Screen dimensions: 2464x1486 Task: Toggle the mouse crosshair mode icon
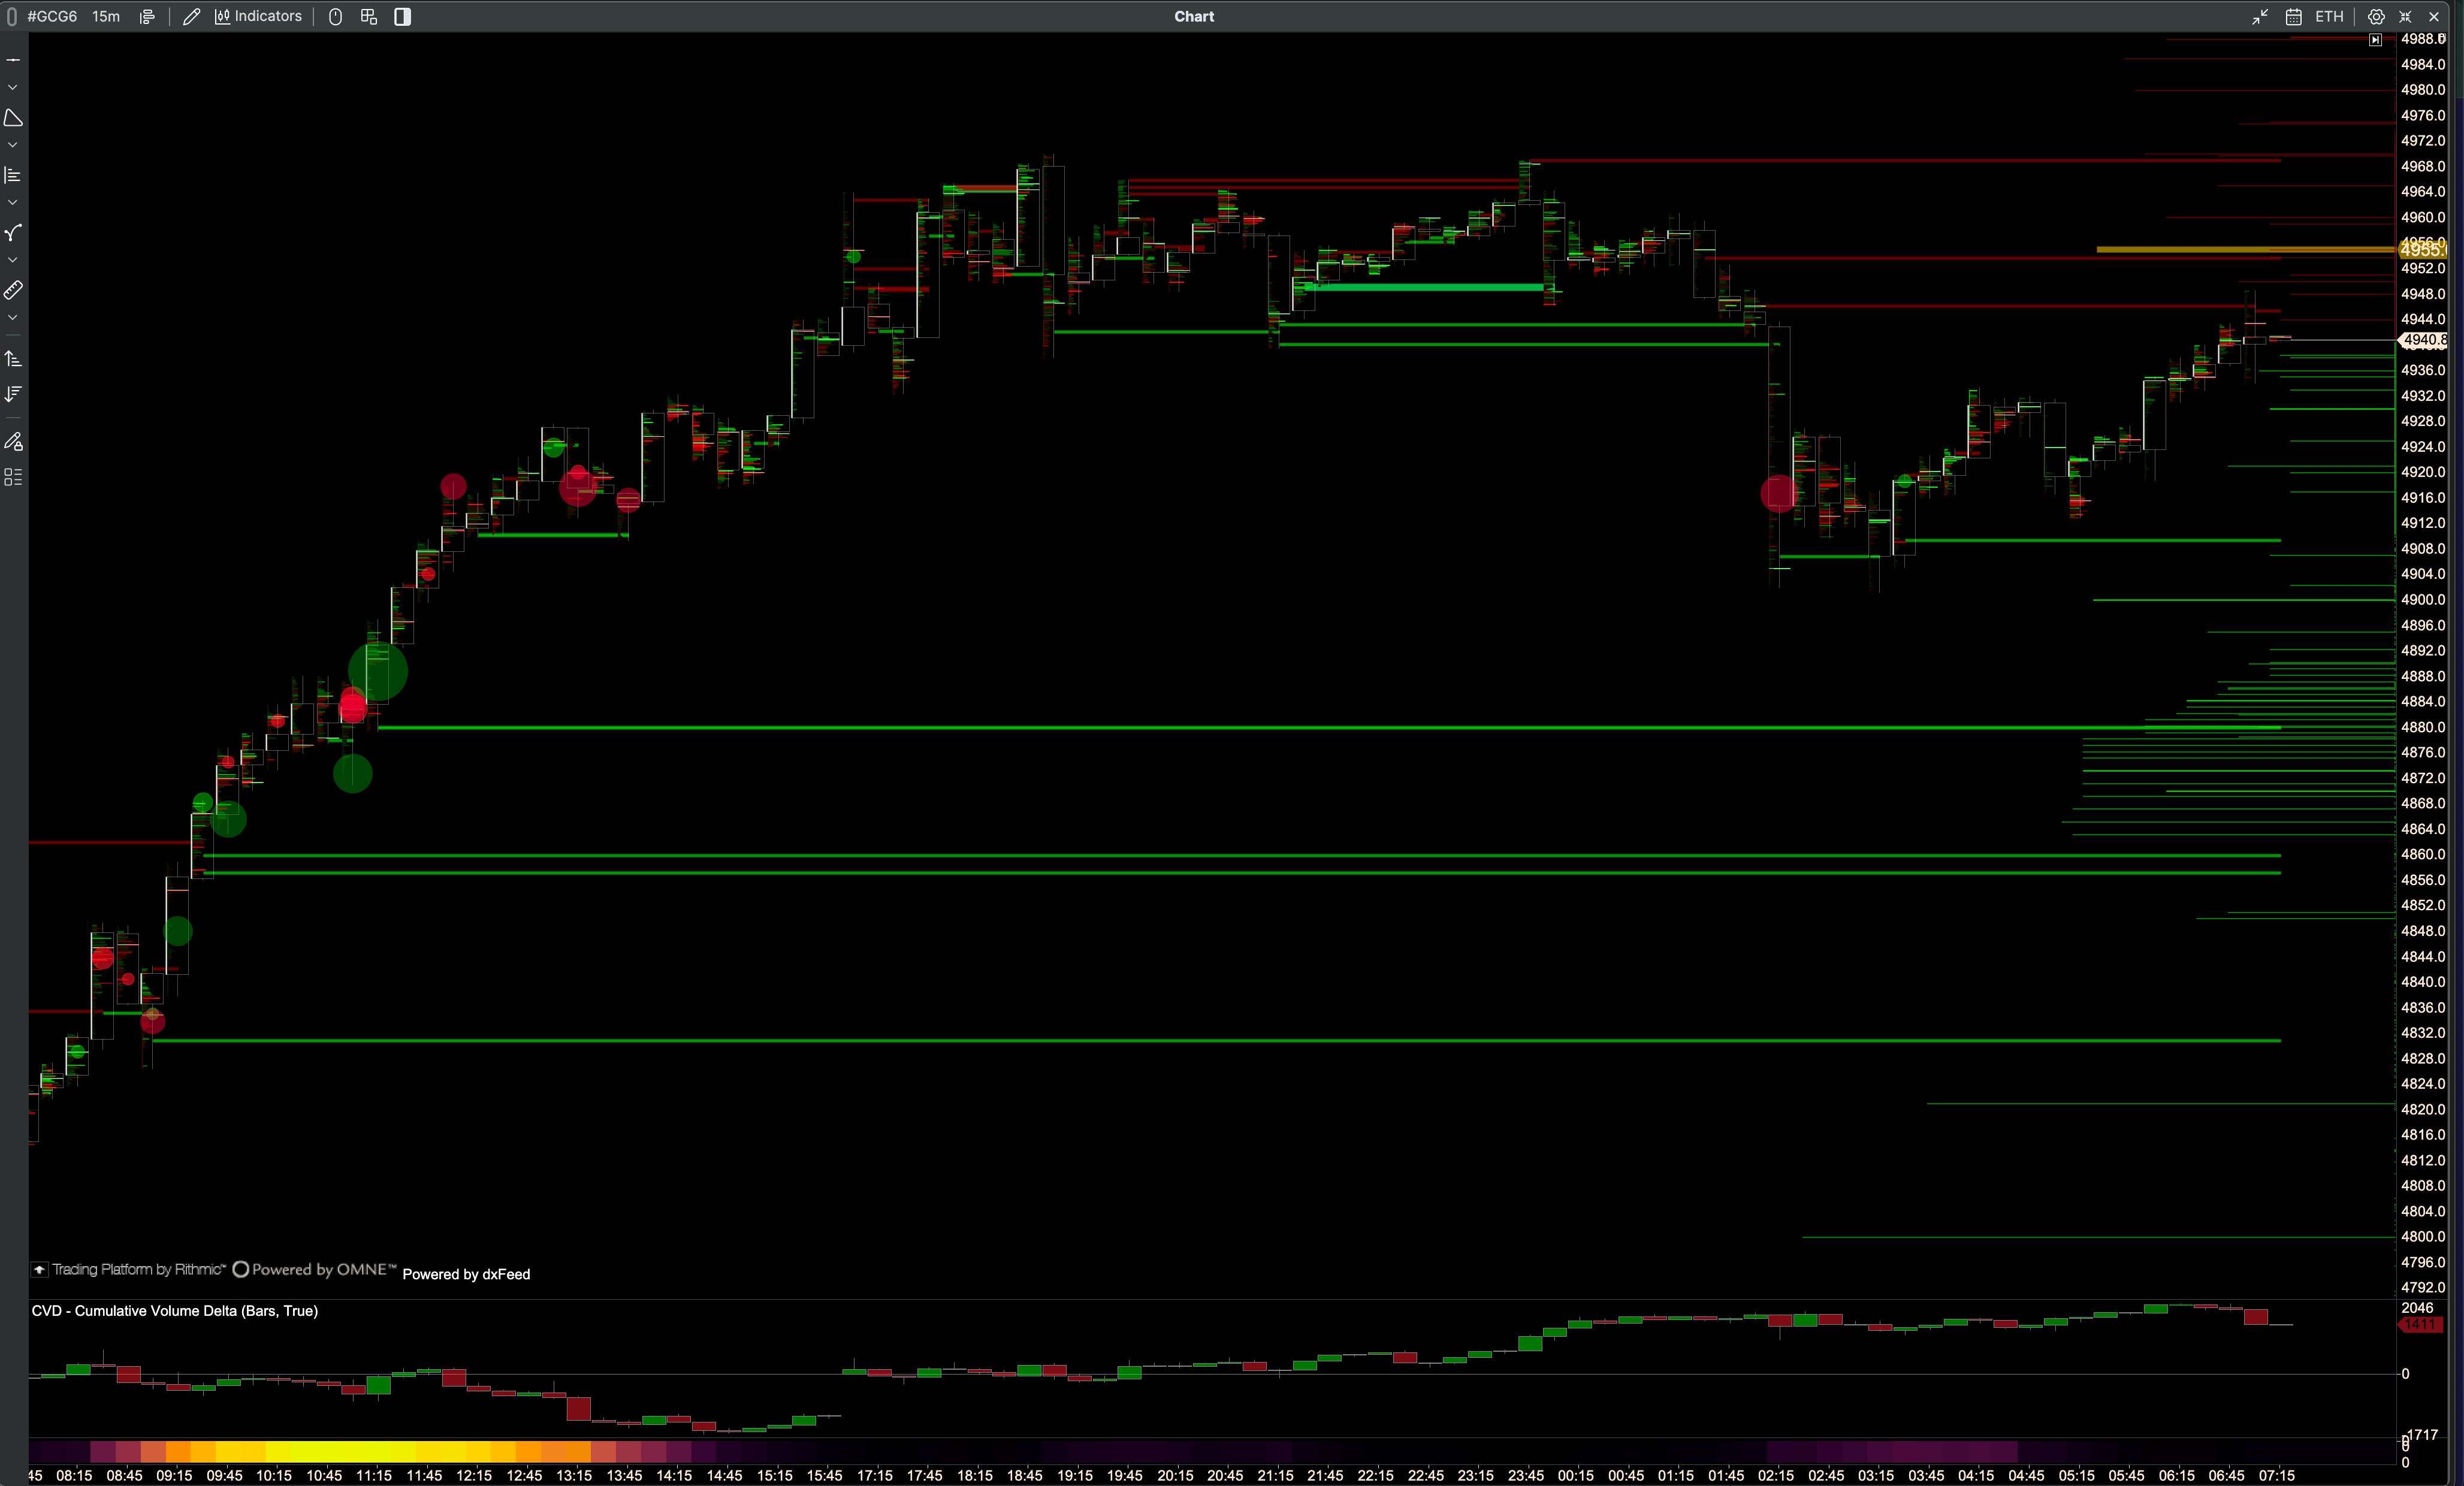(x=336, y=17)
